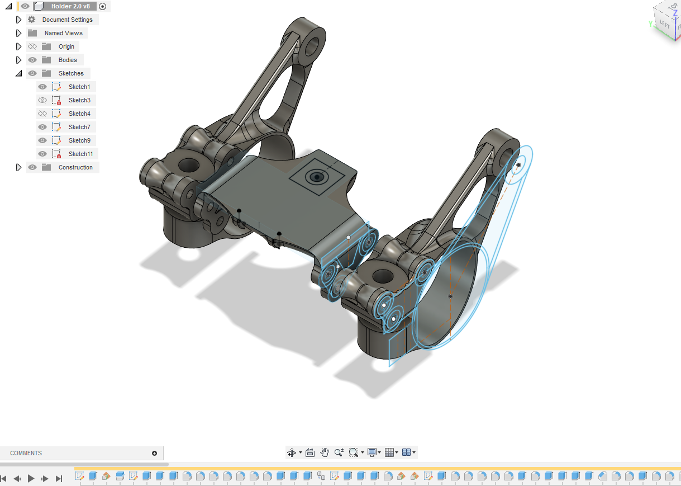Open the Viewports dropdown arrow
The image size is (681, 486).
click(414, 452)
